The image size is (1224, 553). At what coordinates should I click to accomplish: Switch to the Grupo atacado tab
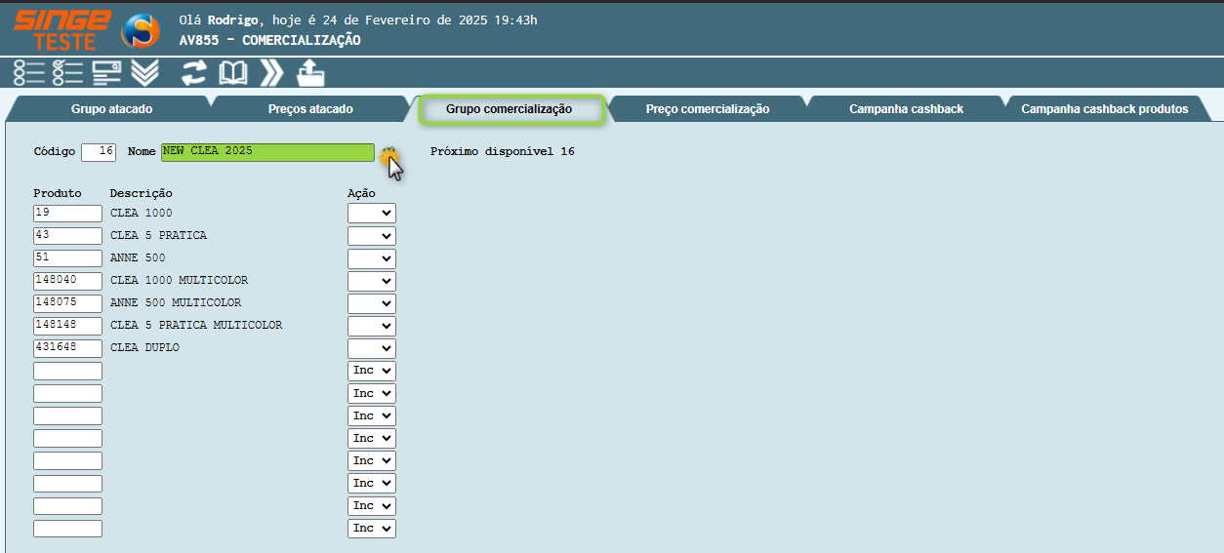(x=111, y=109)
